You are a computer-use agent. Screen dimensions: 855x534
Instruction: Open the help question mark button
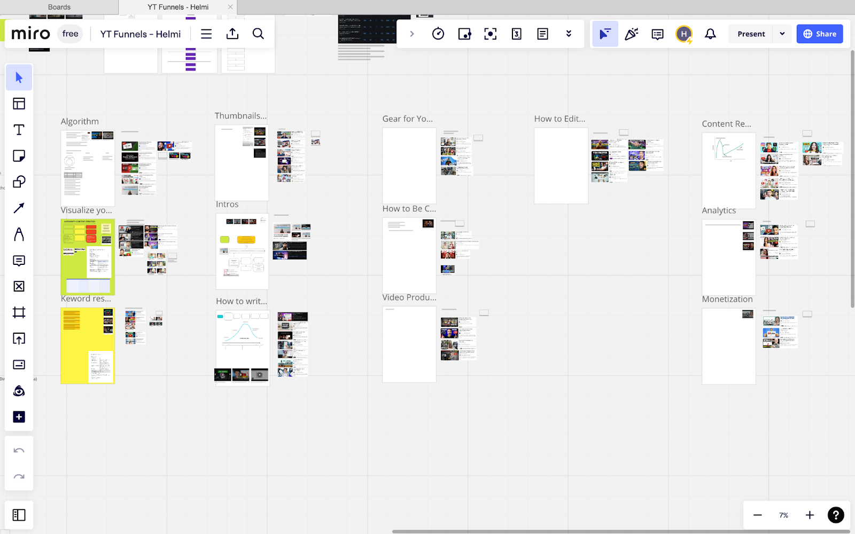coord(836,515)
